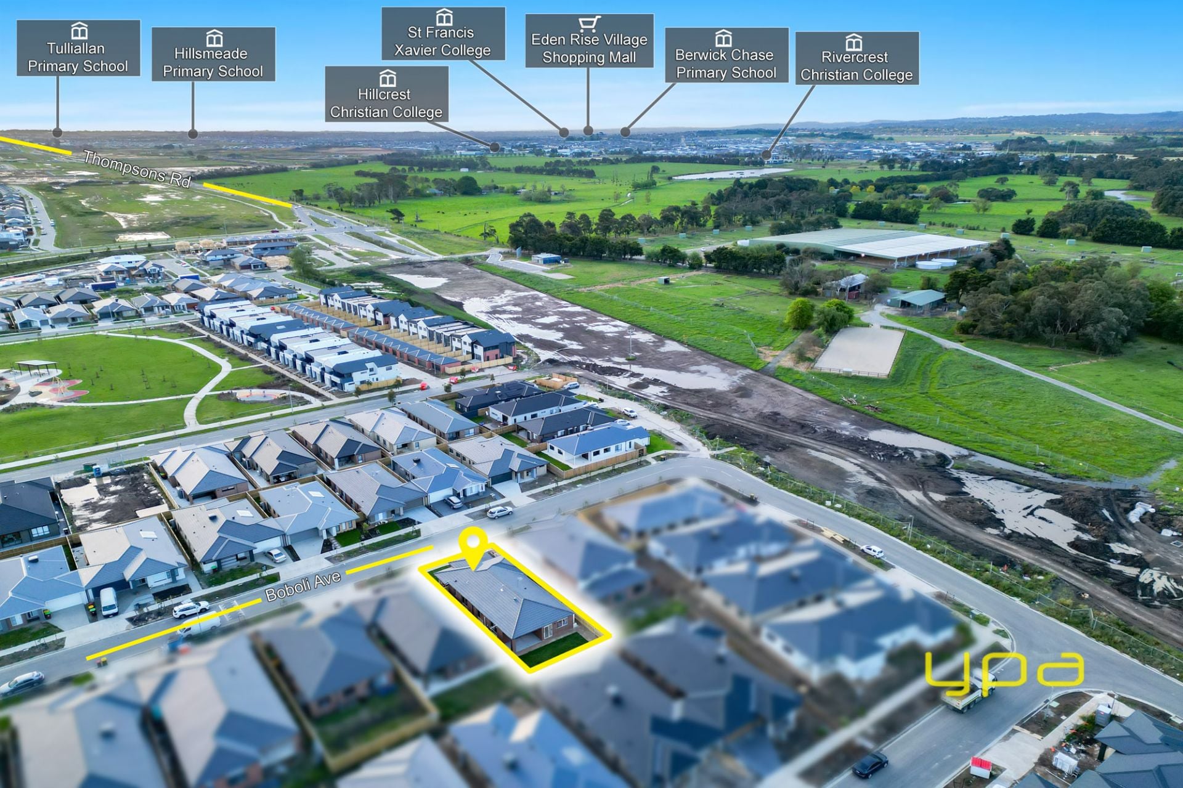Click the Berwick Chase Primary School text
Image resolution: width=1183 pixels, height=788 pixels.
[x=726, y=63]
